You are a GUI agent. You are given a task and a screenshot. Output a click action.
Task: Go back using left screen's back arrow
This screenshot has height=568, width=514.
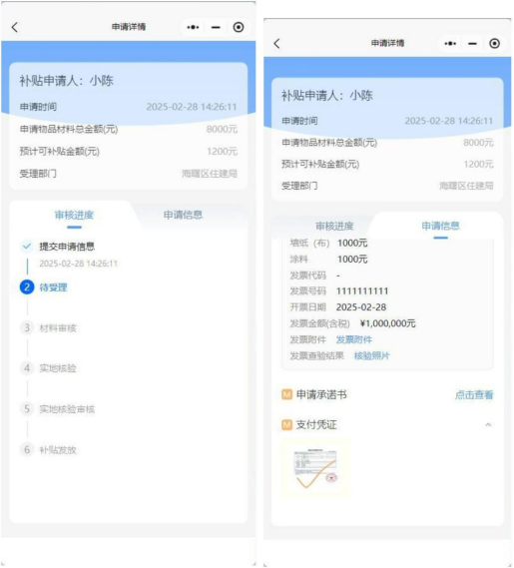tap(15, 27)
